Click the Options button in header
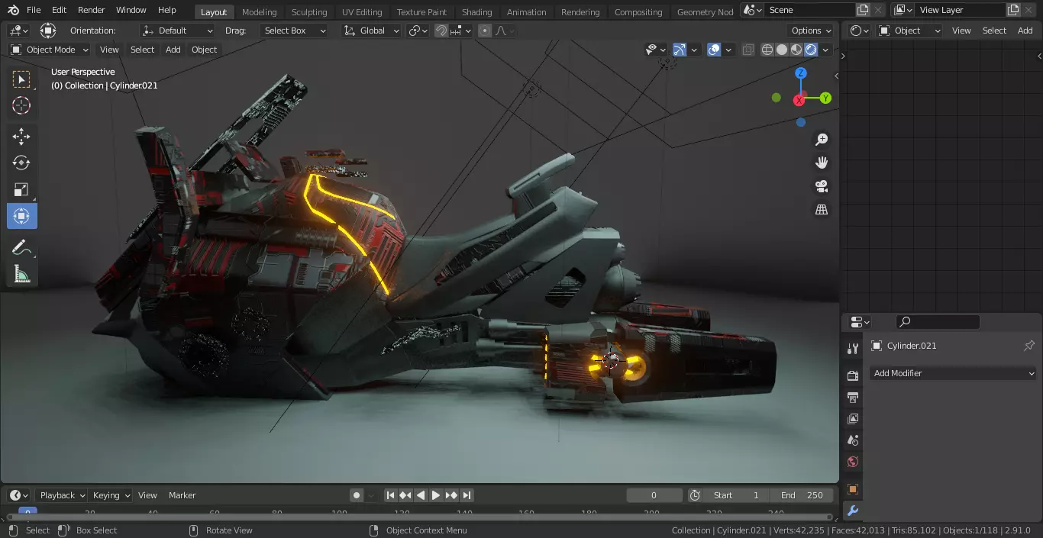This screenshot has height=538, width=1043. click(x=811, y=31)
